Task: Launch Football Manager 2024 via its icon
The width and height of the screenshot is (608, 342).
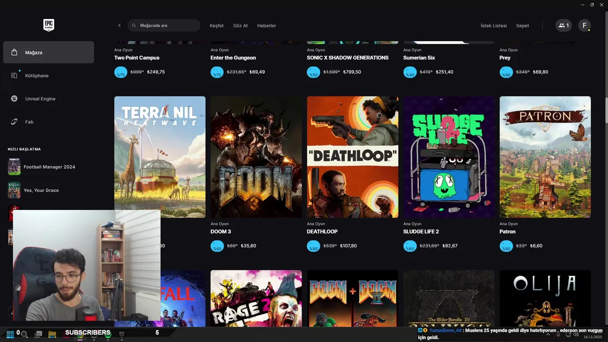Action: point(14,167)
